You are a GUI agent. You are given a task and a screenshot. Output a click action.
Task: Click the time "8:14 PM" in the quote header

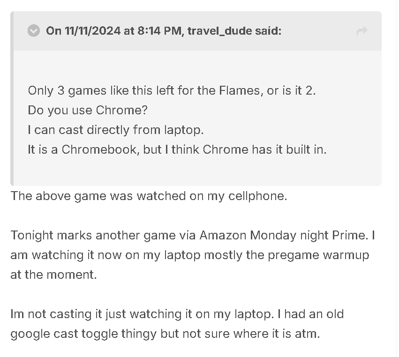coord(160,31)
